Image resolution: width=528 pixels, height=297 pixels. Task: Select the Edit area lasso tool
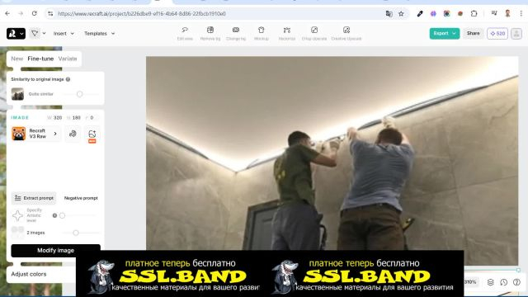click(185, 33)
